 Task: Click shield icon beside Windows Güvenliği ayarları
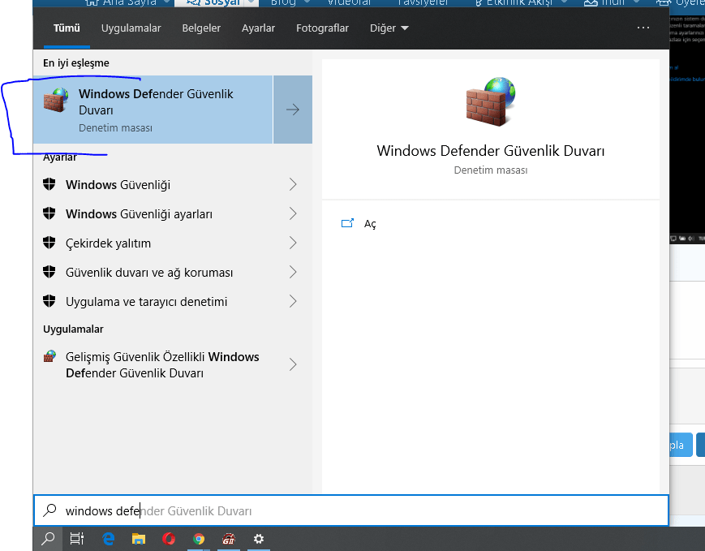49,213
